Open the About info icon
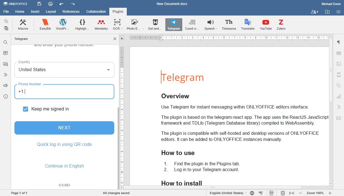 [6, 96]
